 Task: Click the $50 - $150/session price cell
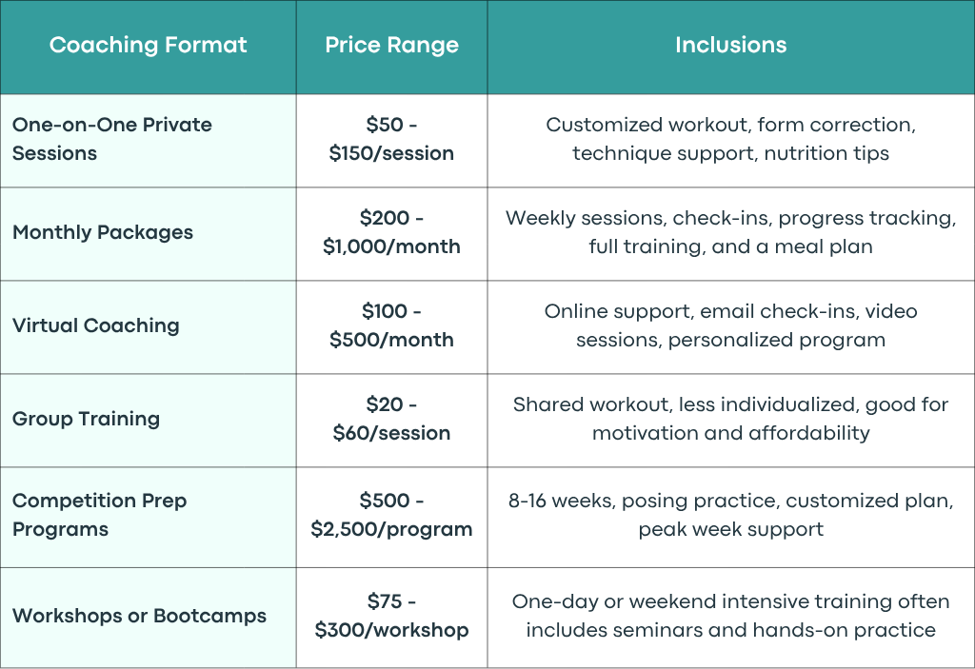(391, 139)
